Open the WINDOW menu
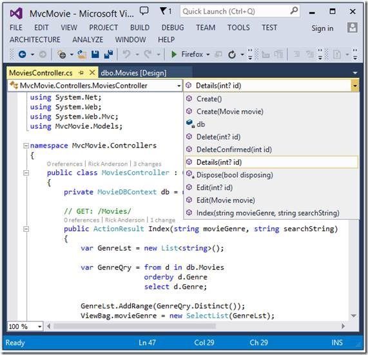This screenshot has height=355, width=368. (x=130, y=40)
